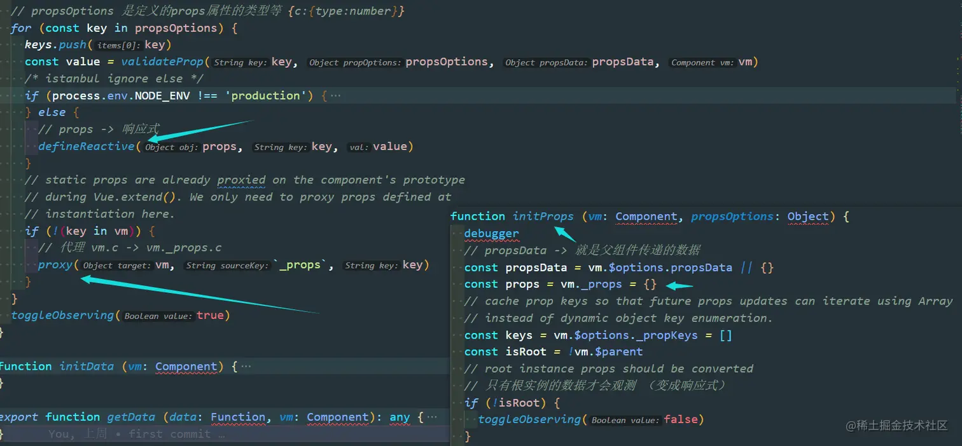Click the 'Function' type in getData signature
The height and width of the screenshot is (446, 962).
(x=238, y=417)
